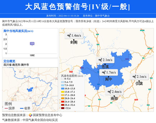Click the 四川省-南充市-阆中市 location text
156x123 pixels.
[16, 65]
